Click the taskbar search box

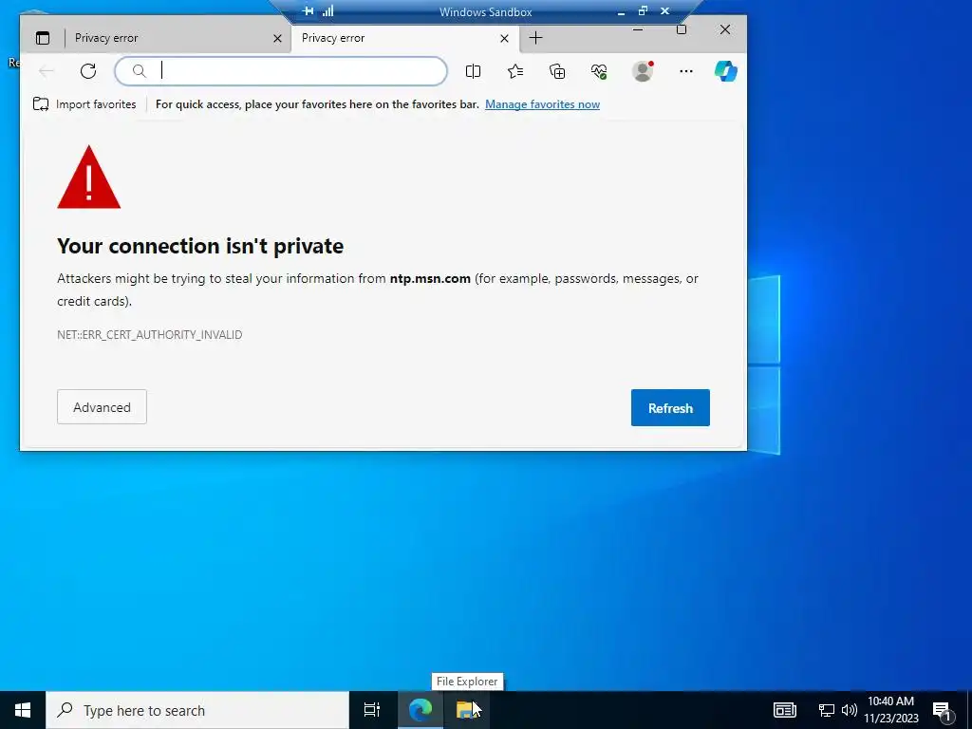tap(197, 710)
